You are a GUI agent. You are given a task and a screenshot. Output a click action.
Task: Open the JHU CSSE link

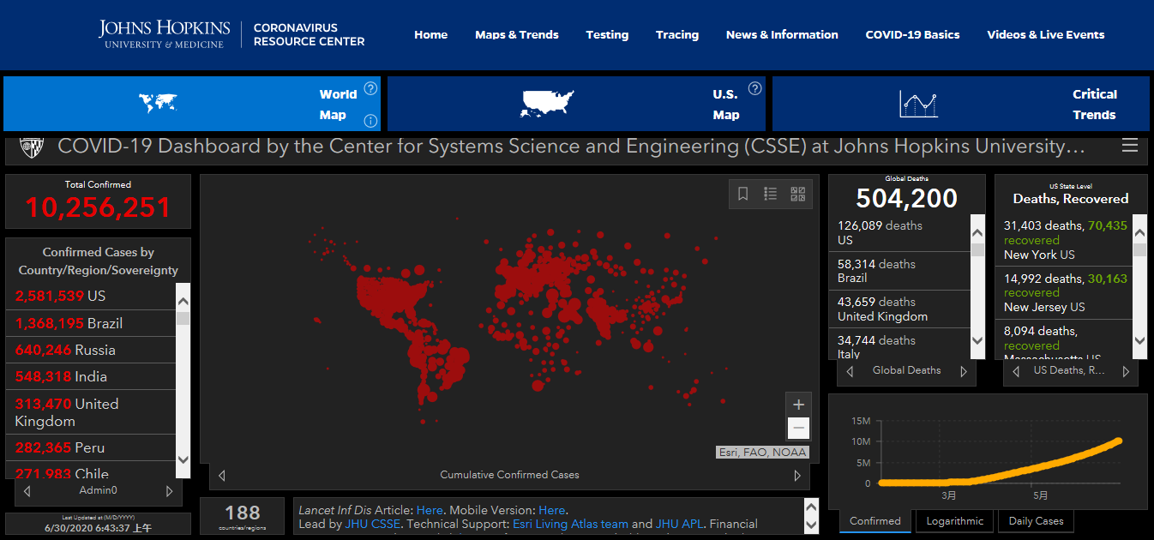click(x=374, y=524)
